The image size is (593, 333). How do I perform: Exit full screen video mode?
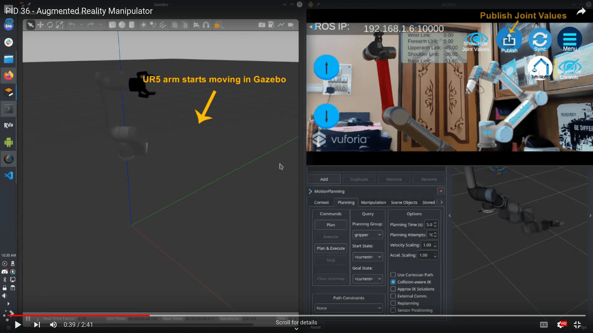click(577, 325)
